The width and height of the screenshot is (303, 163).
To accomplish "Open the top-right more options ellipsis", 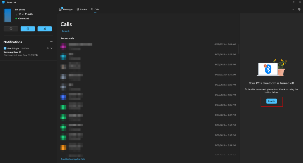I will click(x=293, y=9).
